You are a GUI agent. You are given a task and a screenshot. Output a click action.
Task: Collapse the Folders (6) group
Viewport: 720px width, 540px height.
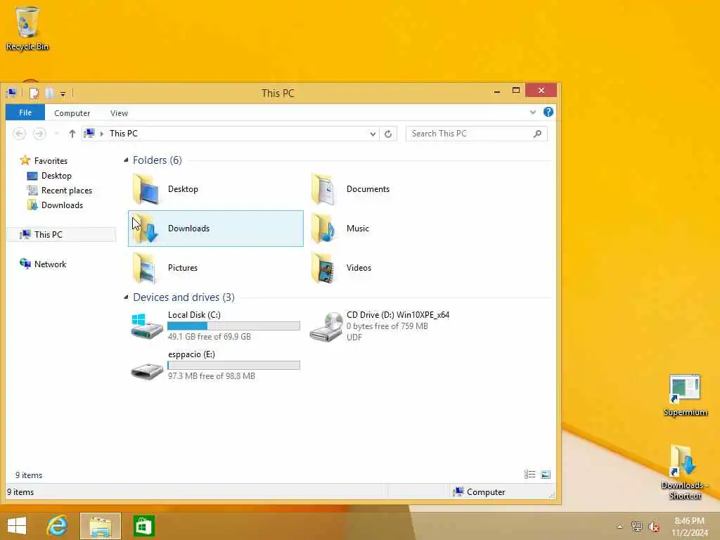[126, 160]
